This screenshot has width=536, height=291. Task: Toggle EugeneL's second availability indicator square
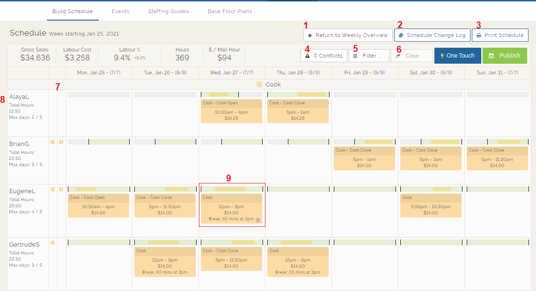(x=61, y=189)
